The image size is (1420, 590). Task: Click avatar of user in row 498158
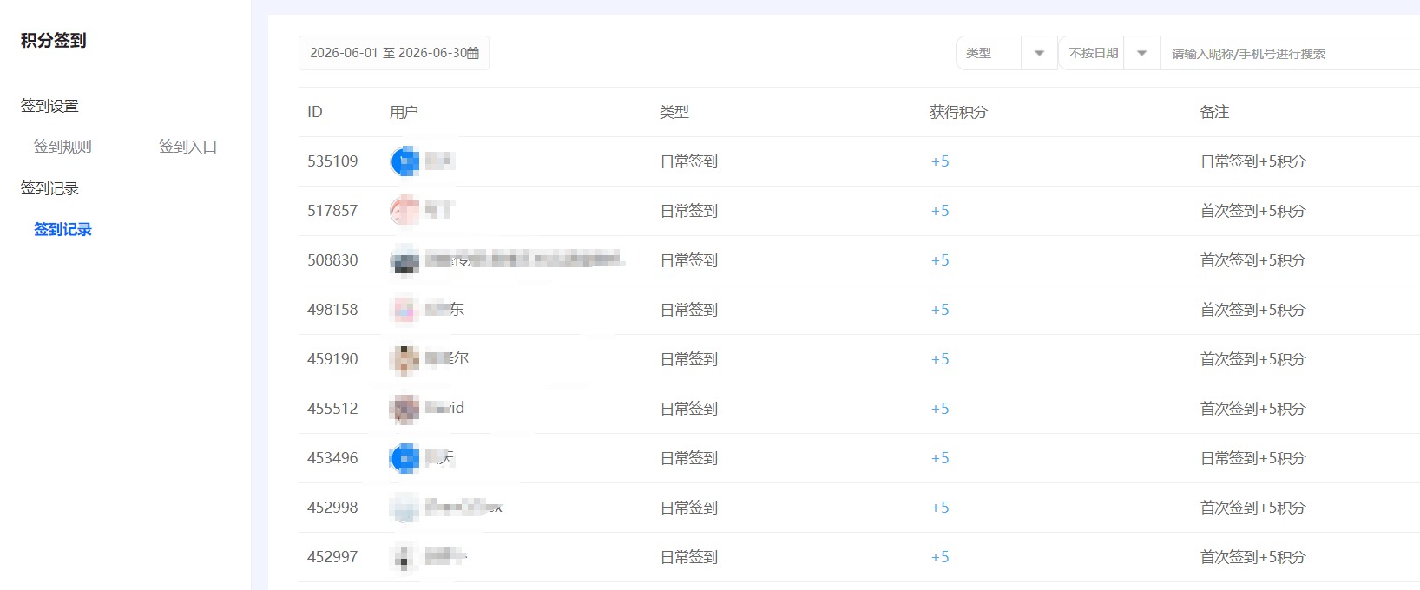[405, 310]
